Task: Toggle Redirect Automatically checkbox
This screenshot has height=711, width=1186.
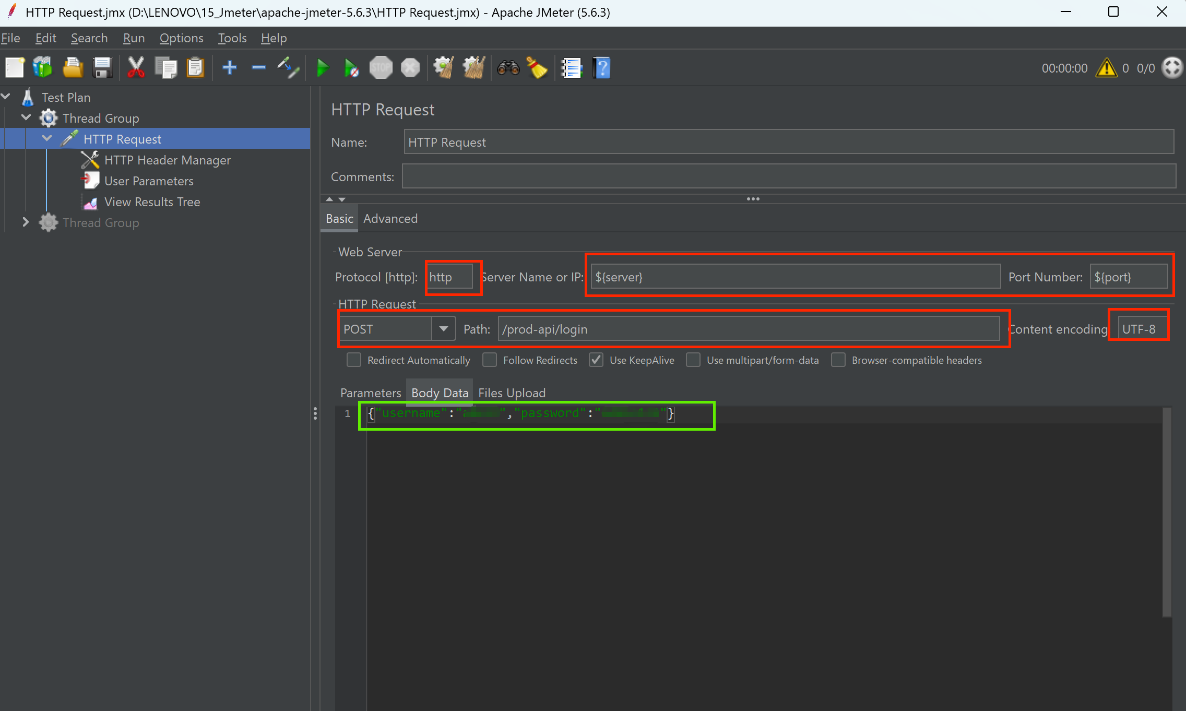Action: tap(354, 360)
